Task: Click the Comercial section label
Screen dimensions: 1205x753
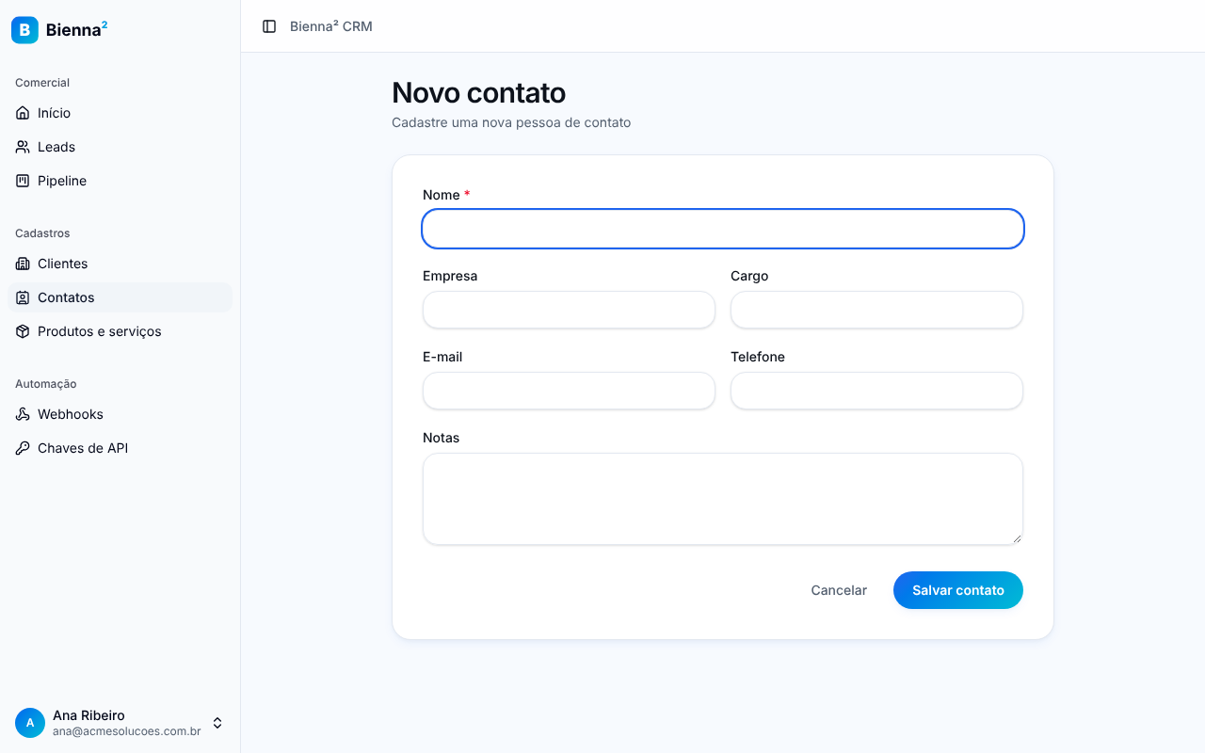Action: pos(42,83)
